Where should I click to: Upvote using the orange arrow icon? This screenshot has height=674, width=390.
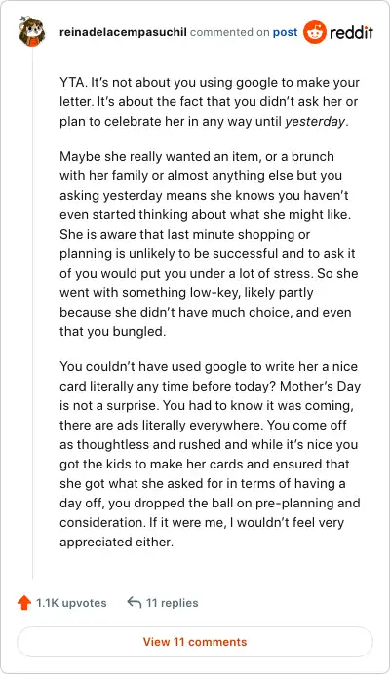(24, 603)
